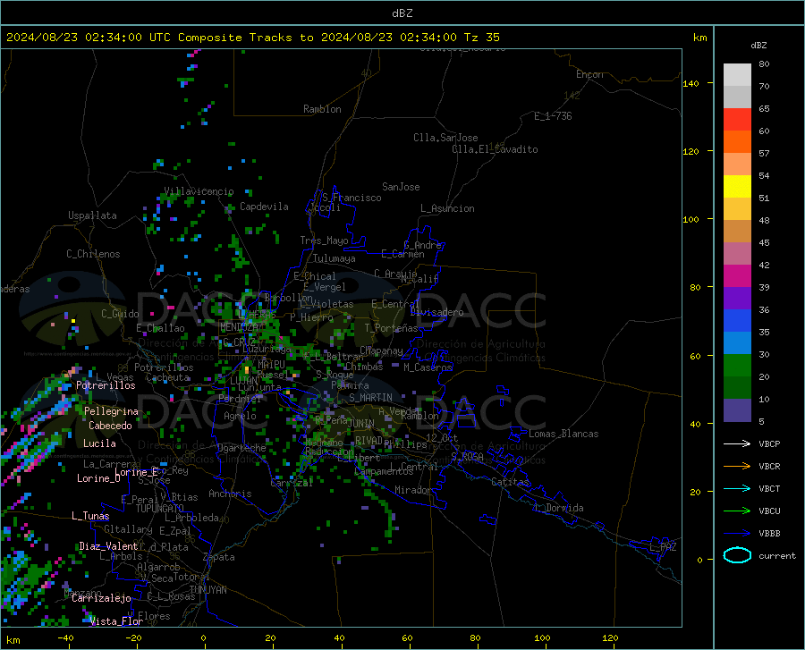Click the blue VBBB arrow legend icon
The height and width of the screenshot is (650, 805).
[x=737, y=534]
